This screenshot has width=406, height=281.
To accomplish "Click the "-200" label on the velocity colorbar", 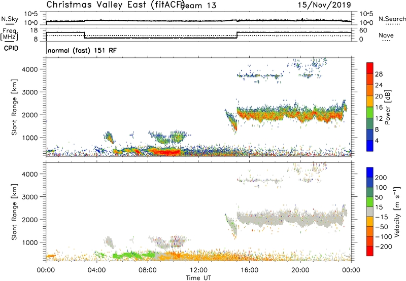I will point(383,247).
